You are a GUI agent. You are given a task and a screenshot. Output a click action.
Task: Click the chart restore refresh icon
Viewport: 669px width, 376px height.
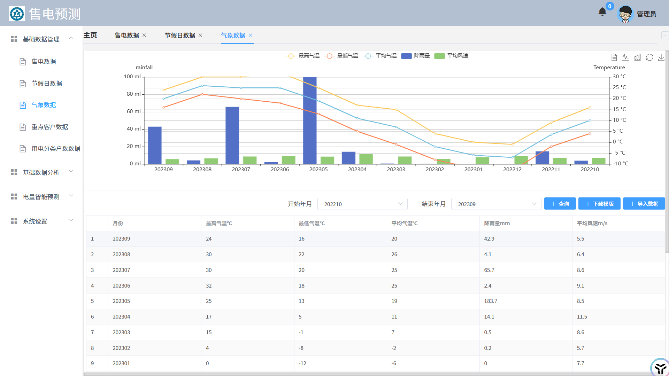point(649,57)
